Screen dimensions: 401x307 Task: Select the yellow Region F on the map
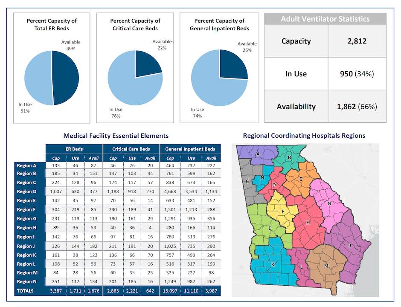282,212
